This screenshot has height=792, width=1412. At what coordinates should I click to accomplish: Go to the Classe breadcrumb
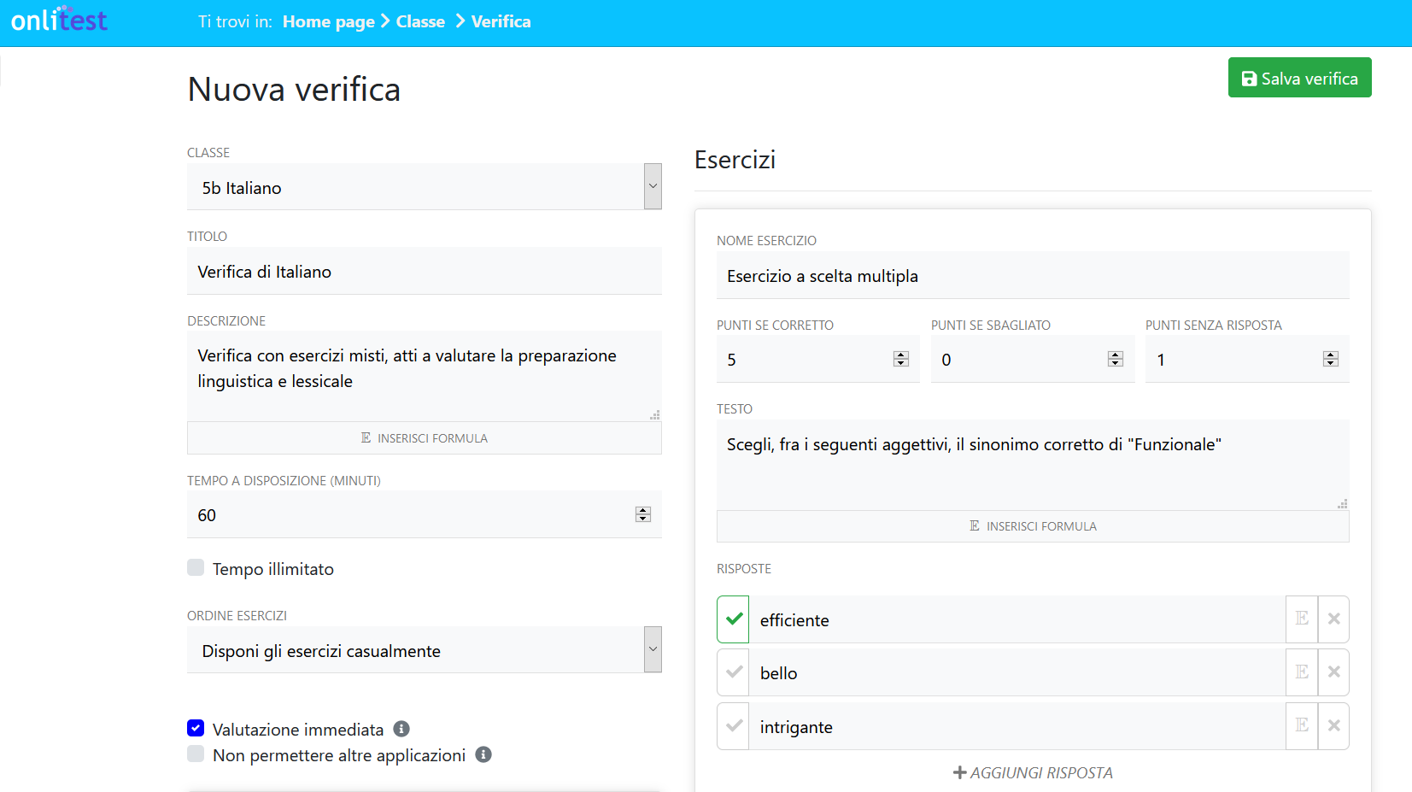pos(420,21)
